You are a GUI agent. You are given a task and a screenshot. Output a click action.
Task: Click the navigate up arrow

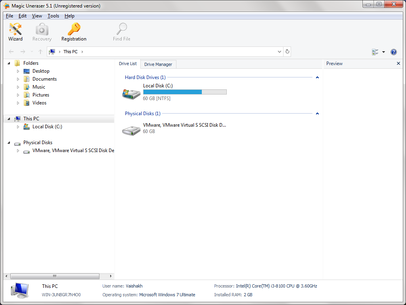click(x=40, y=52)
